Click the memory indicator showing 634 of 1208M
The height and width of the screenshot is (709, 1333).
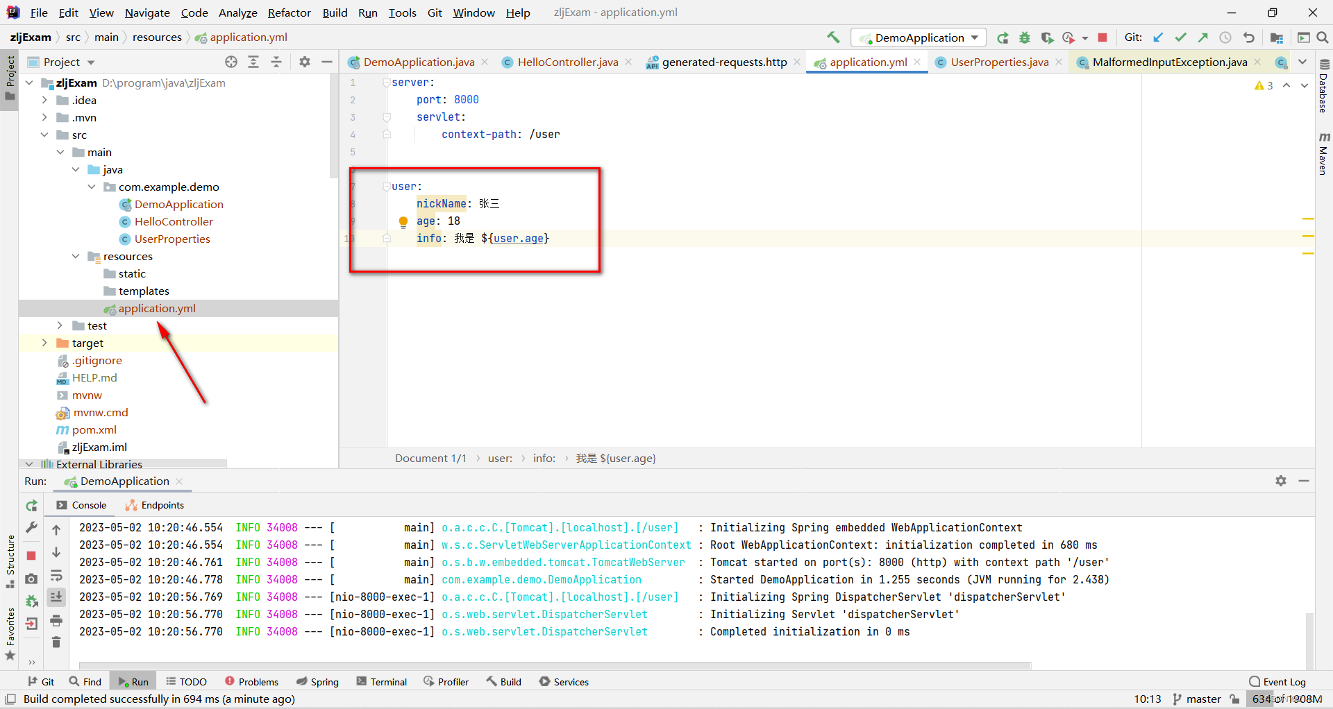click(1286, 699)
